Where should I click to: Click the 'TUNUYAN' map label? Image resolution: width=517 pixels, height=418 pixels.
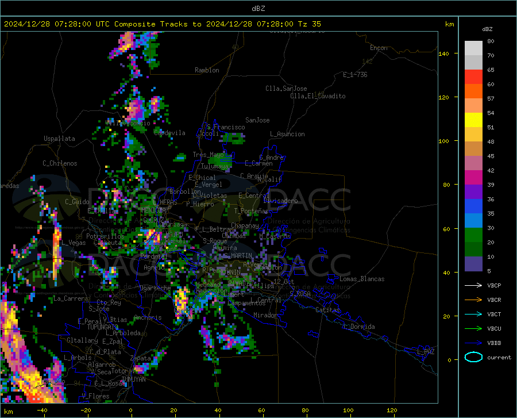point(133,379)
